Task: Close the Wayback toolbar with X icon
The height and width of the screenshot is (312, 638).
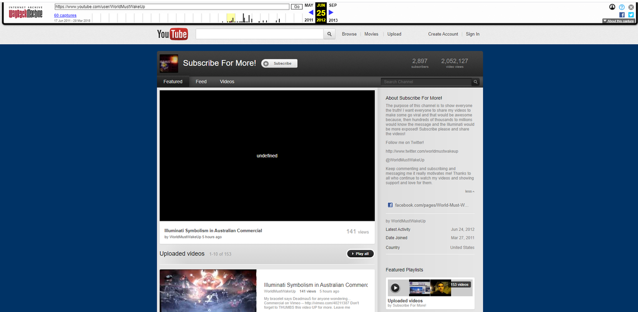Action: coord(631,7)
